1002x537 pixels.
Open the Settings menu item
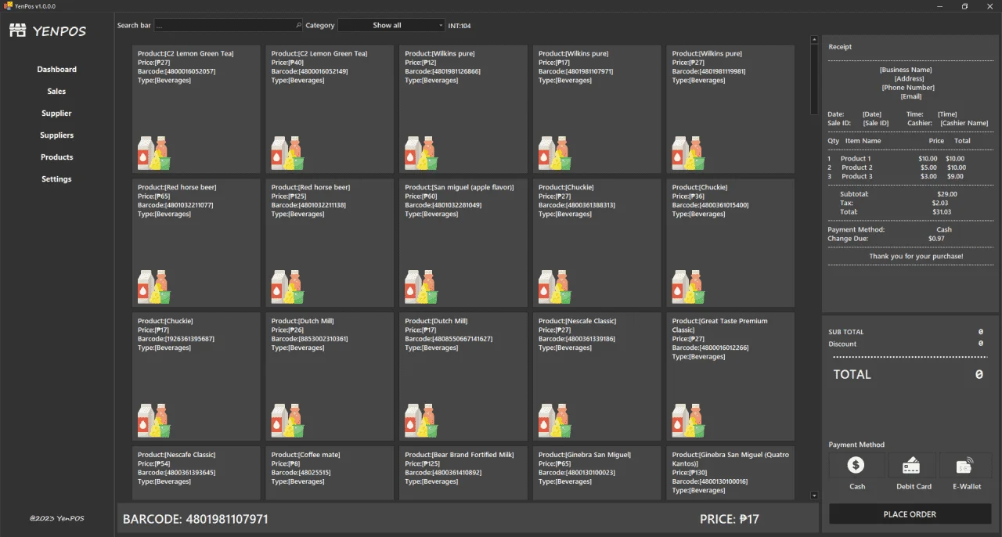pyautogui.click(x=56, y=179)
